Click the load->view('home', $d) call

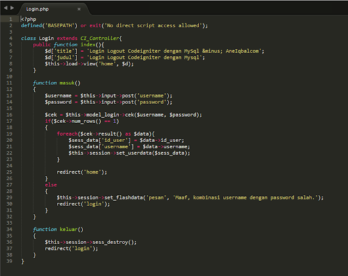[100, 64]
